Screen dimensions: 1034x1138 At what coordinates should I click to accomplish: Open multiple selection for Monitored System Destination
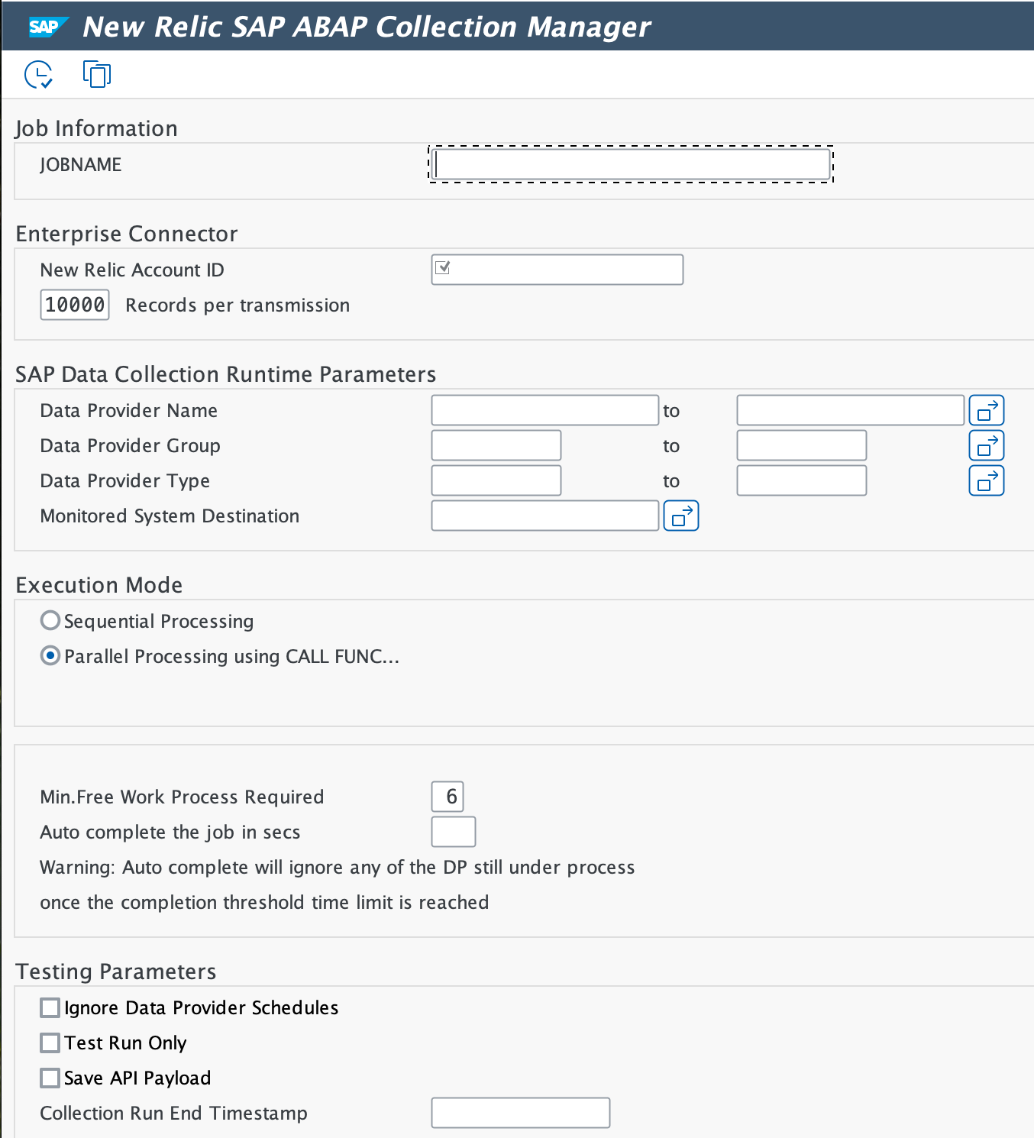tap(680, 516)
